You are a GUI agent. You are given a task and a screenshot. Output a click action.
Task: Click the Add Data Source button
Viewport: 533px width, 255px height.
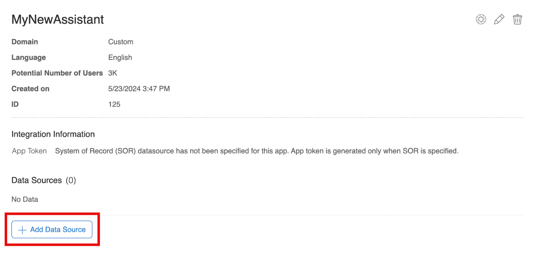52,229
